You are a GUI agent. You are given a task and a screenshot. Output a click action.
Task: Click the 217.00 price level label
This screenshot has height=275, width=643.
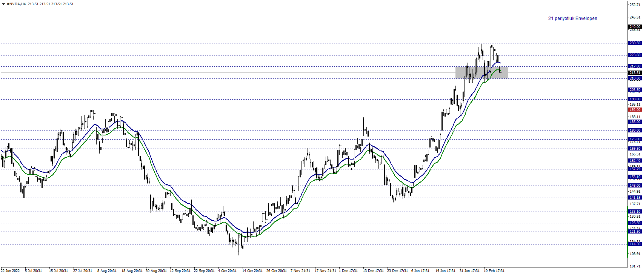635,66
